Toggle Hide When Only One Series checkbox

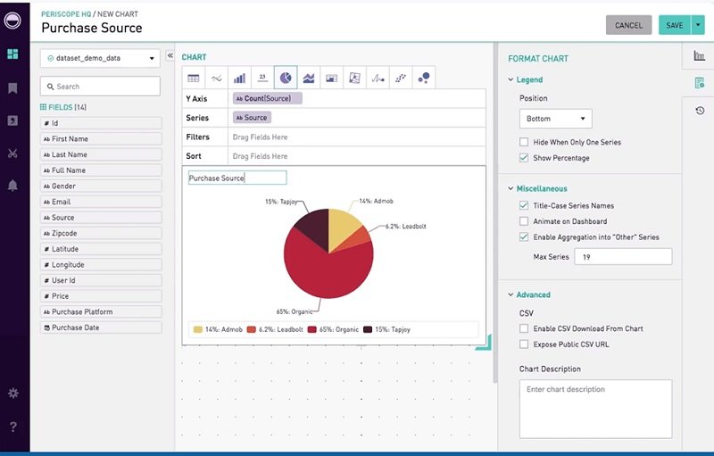pyautogui.click(x=524, y=142)
